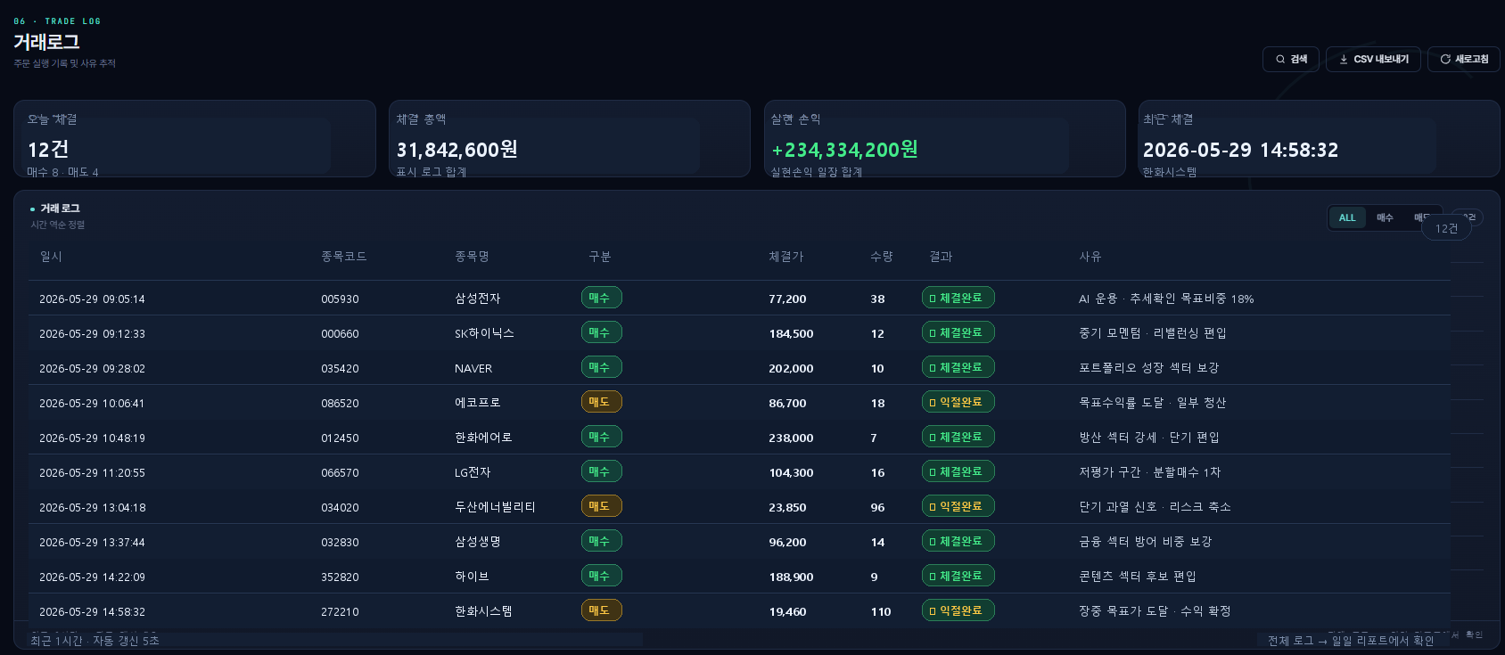Viewport: 1505px width, 655px height.
Task: Click the 매수 badge in 삼성전자 row
Action: [602, 298]
